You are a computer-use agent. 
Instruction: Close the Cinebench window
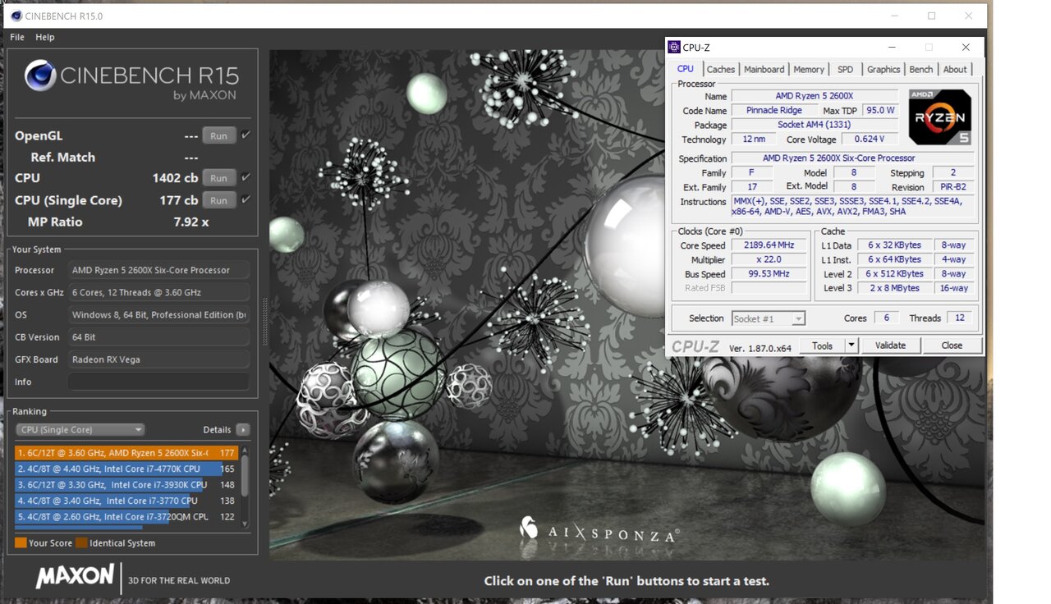pyautogui.click(x=970, y=16)
